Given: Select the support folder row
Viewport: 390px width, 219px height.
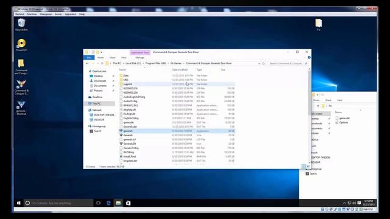Looking at the screenshot, I should click(177, 84).
